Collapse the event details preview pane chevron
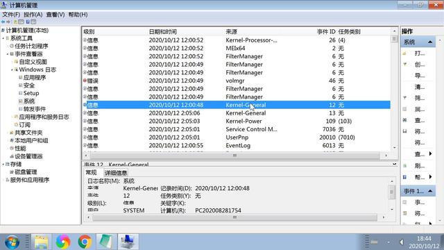 click(x=395, y=164)
